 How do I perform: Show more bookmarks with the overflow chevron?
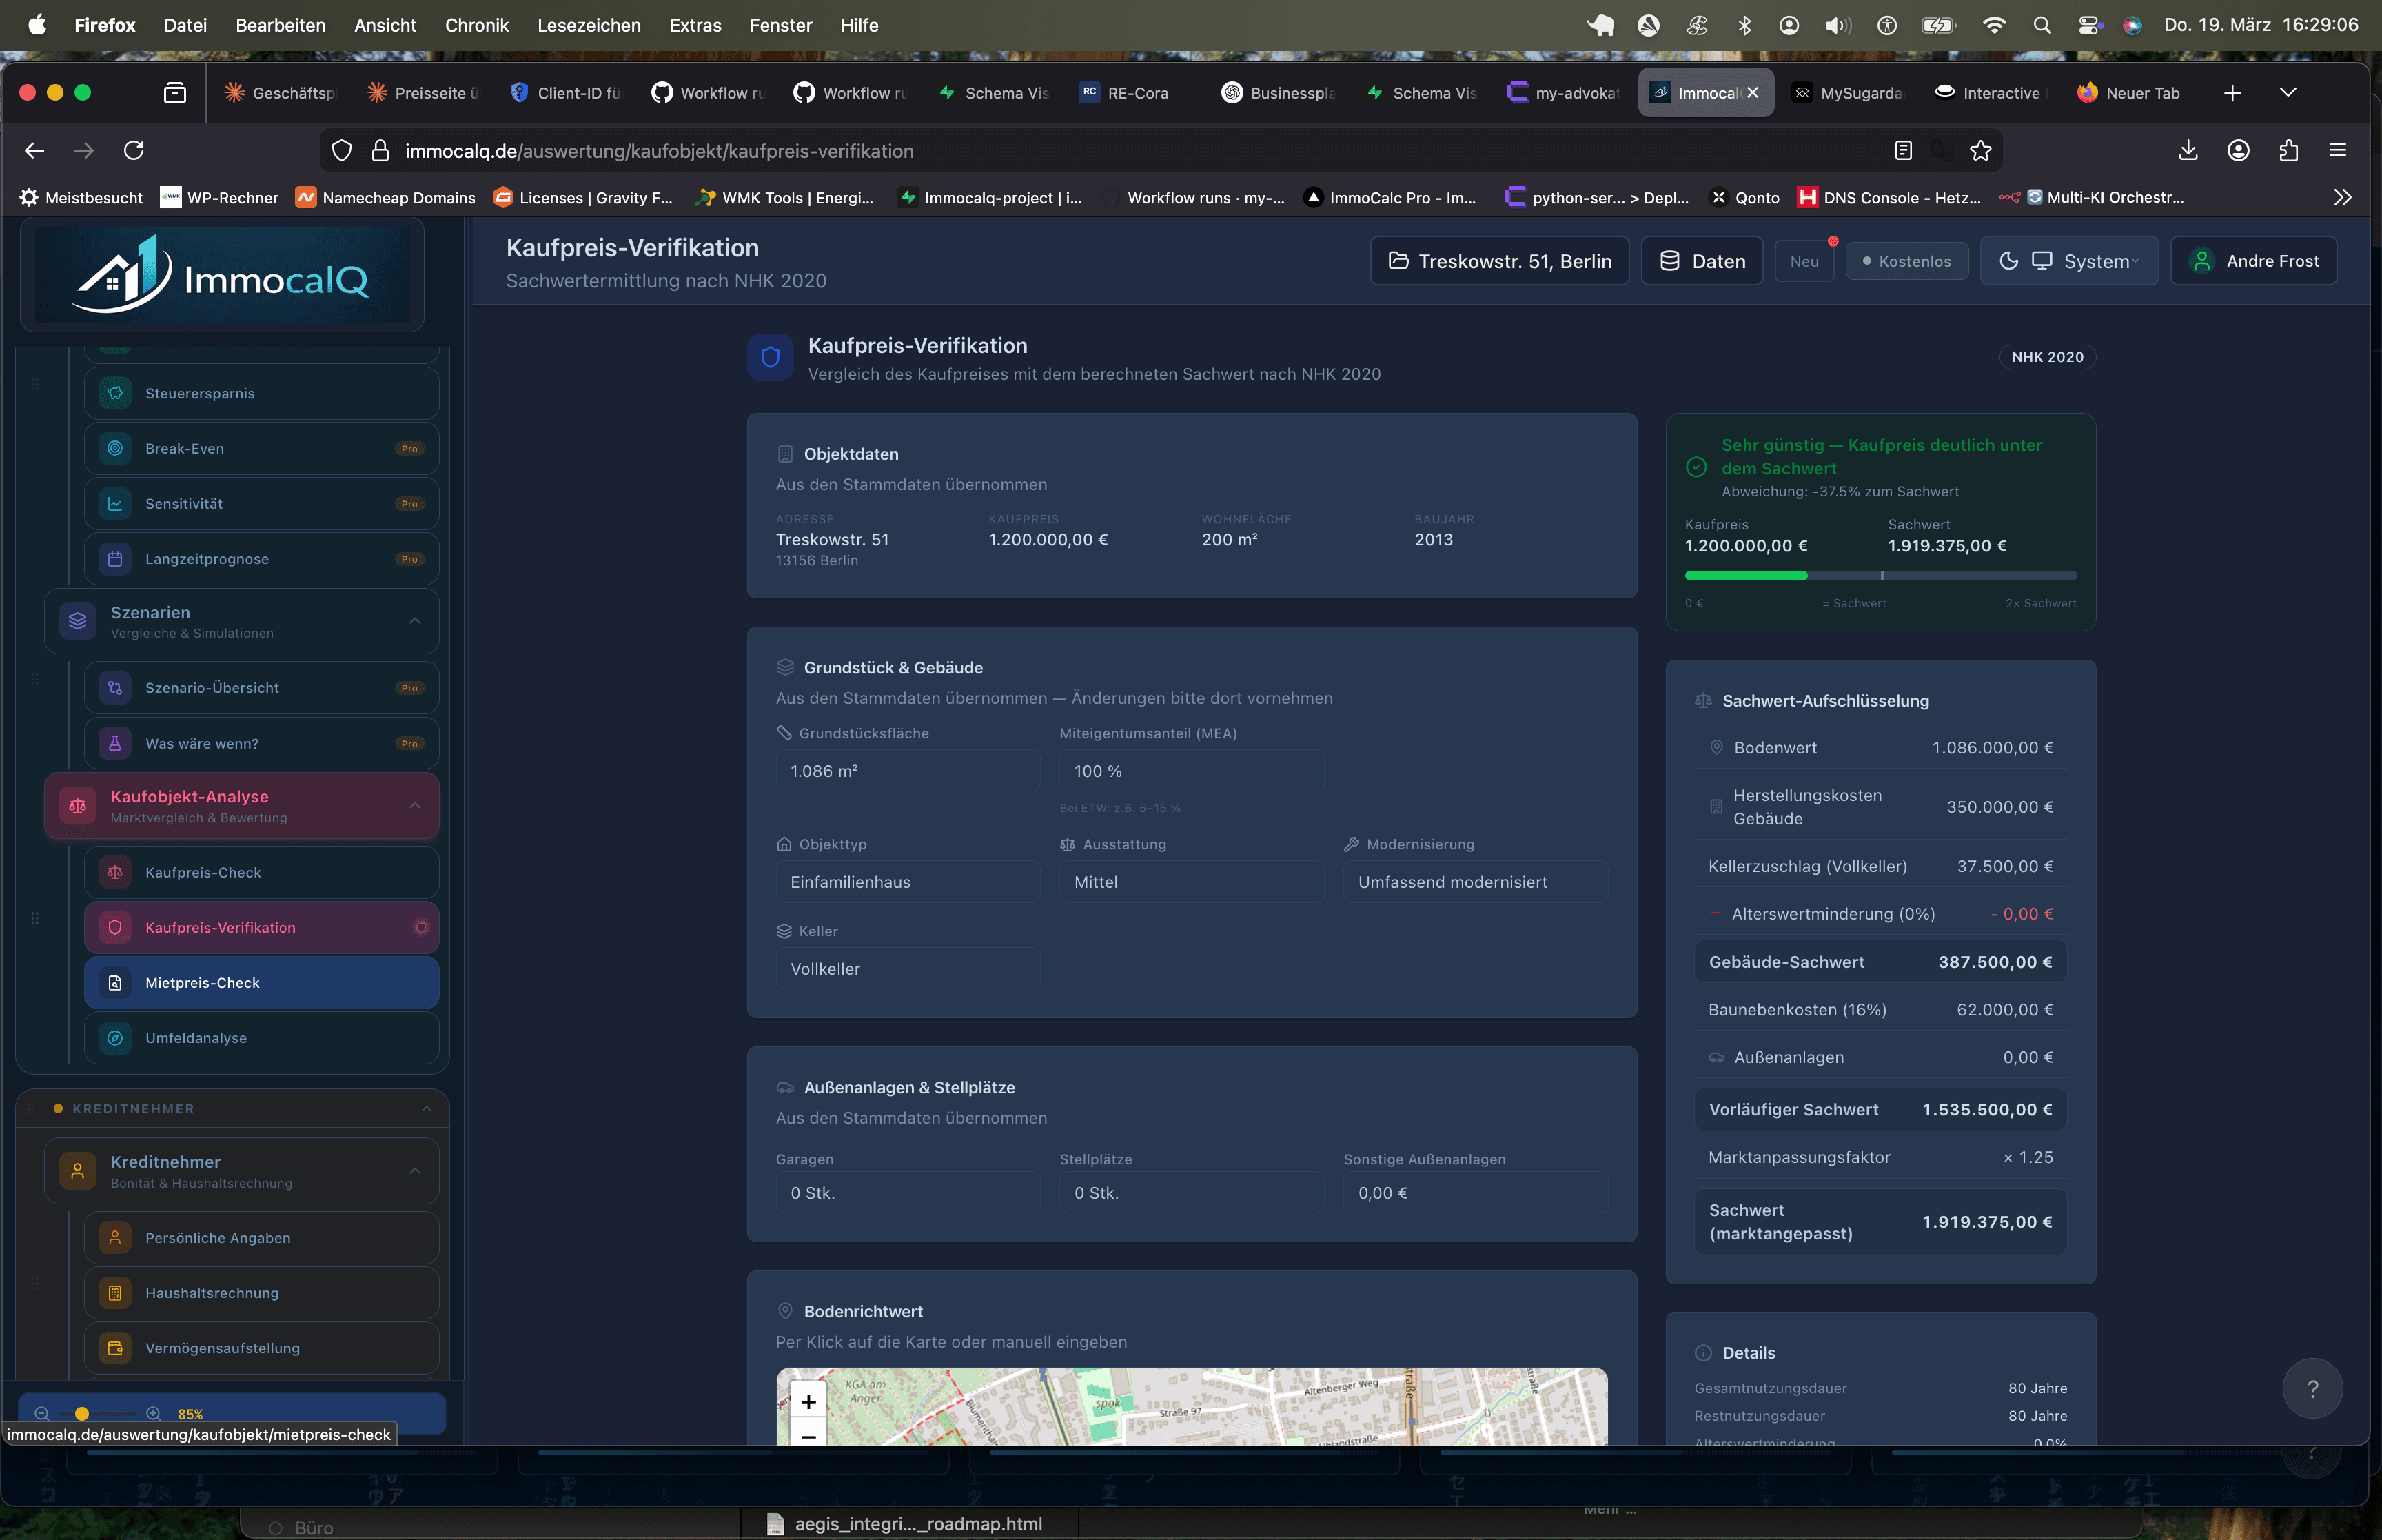click(x=2342, y=197)
